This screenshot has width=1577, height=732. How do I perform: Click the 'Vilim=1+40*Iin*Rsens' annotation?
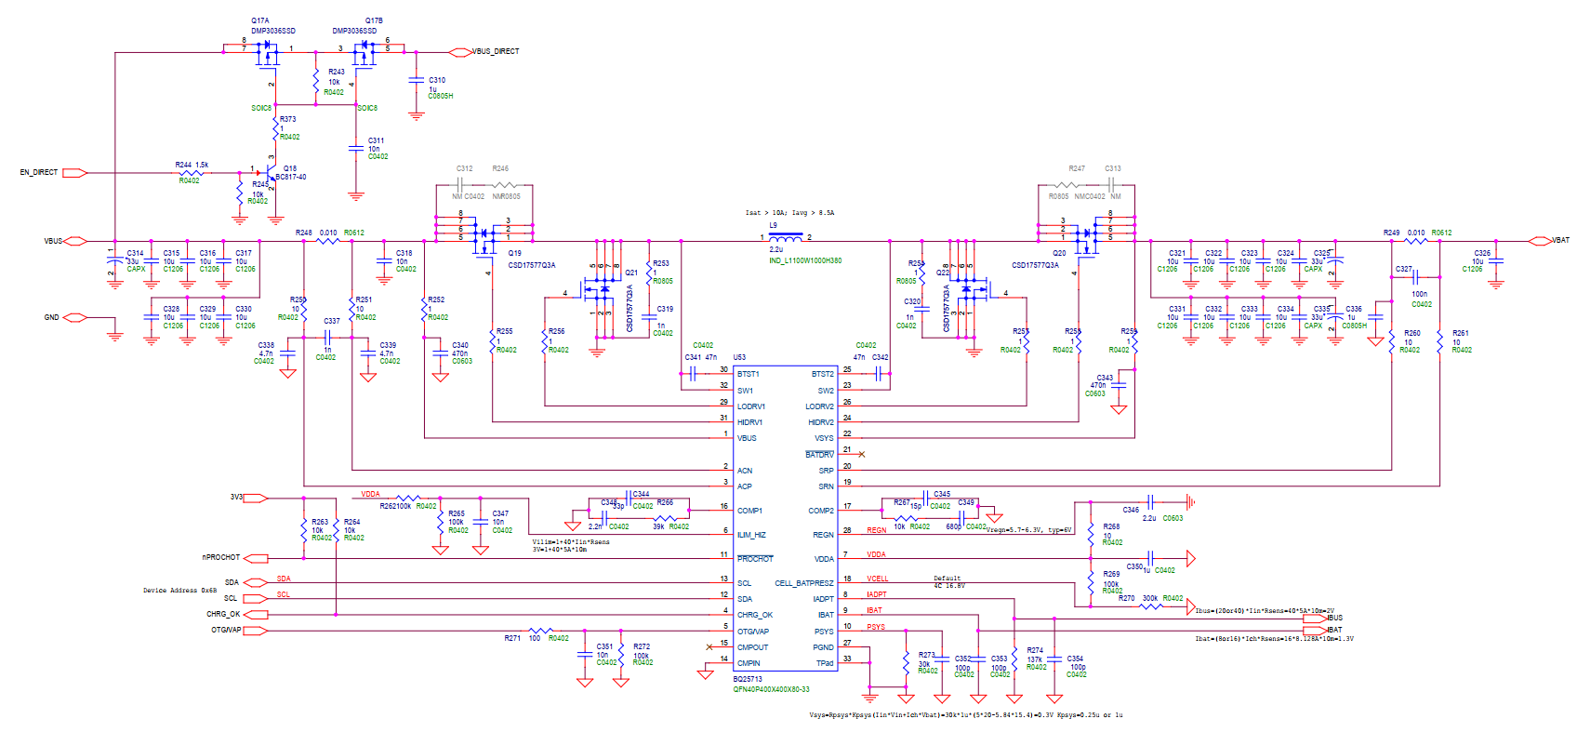point(571,542)
